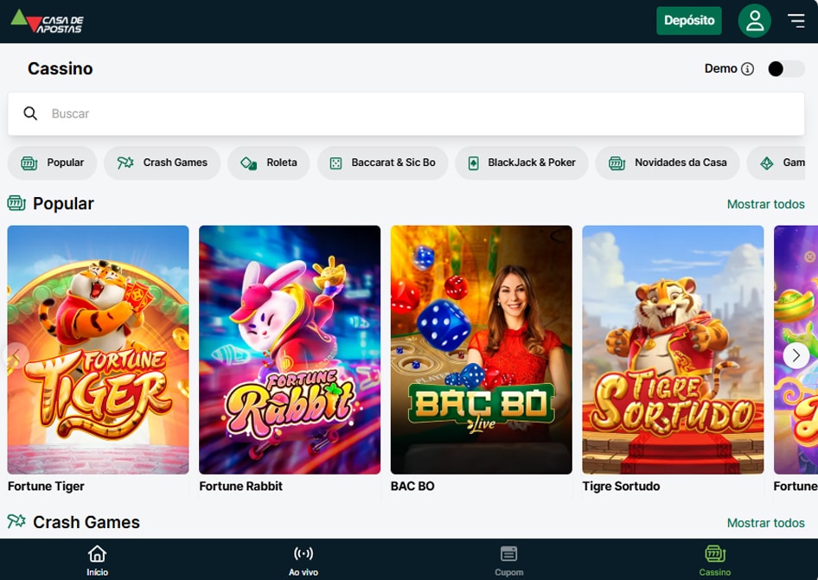This screenshot has width=818, height=580.
Task: Show all Popular games via Mostrar todos
Action: coord(765,204)
